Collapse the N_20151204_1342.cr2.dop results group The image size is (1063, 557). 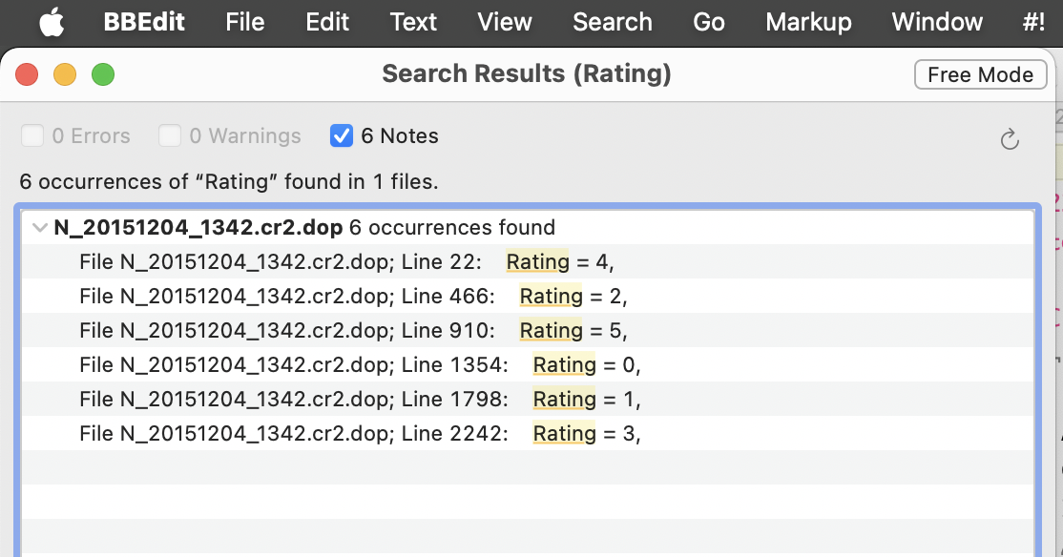coord(40,228)
